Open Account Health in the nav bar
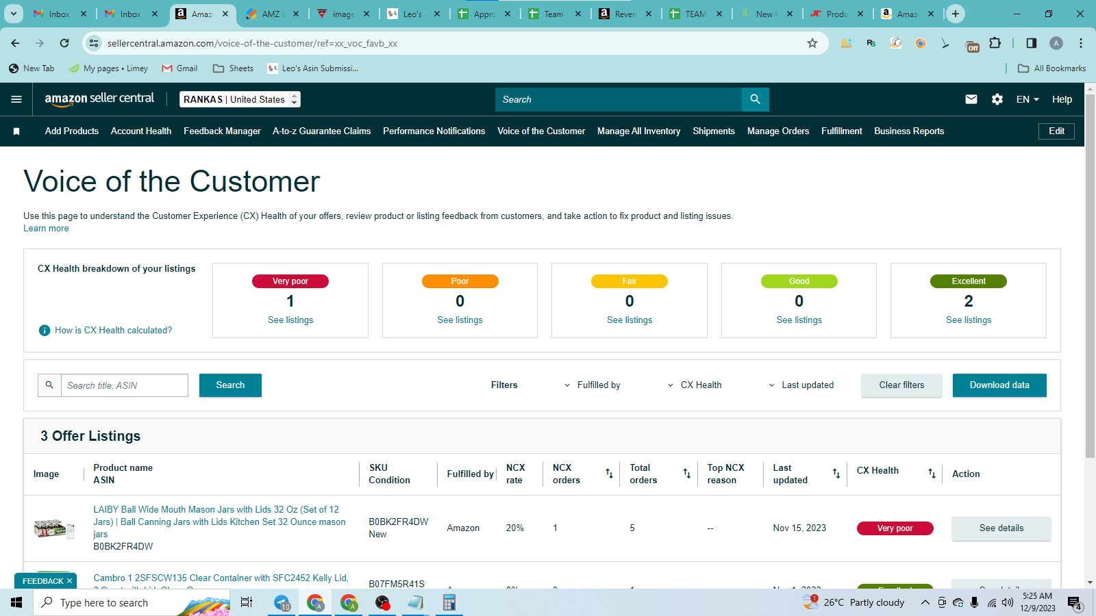This screenshot has width=1096, height=616. [141, 131]
